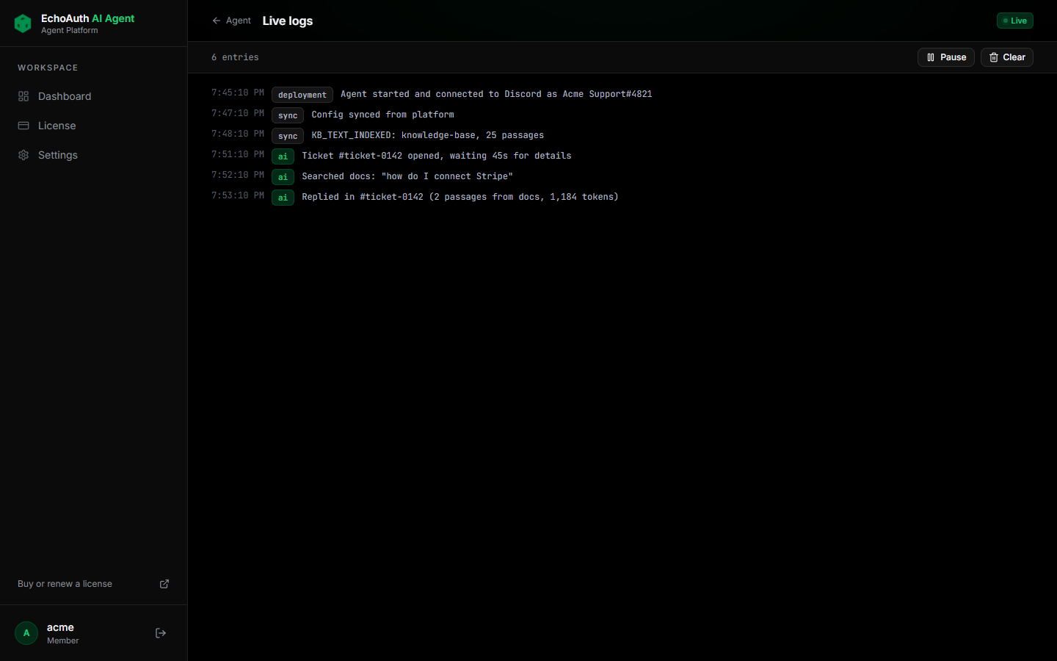Click the external link icon for license purchase

[x=164, y=584]
